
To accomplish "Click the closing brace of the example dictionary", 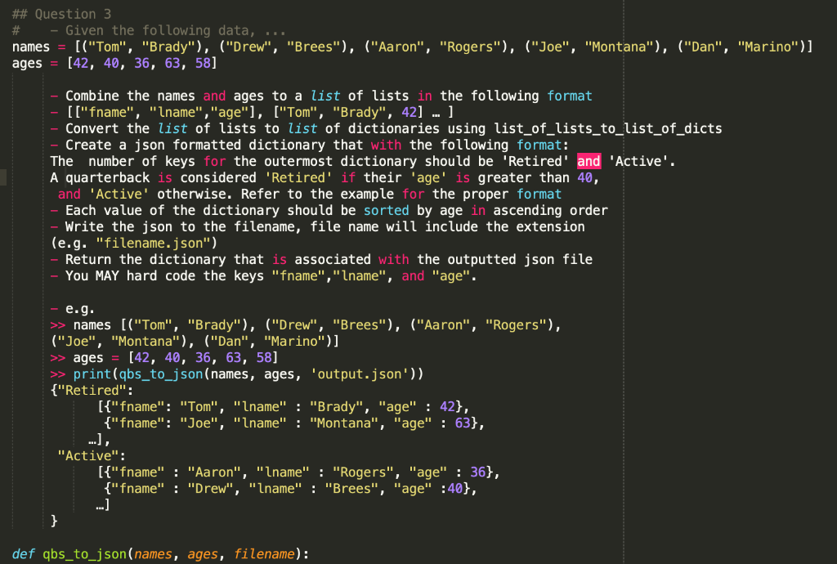I will pos(52,521).
